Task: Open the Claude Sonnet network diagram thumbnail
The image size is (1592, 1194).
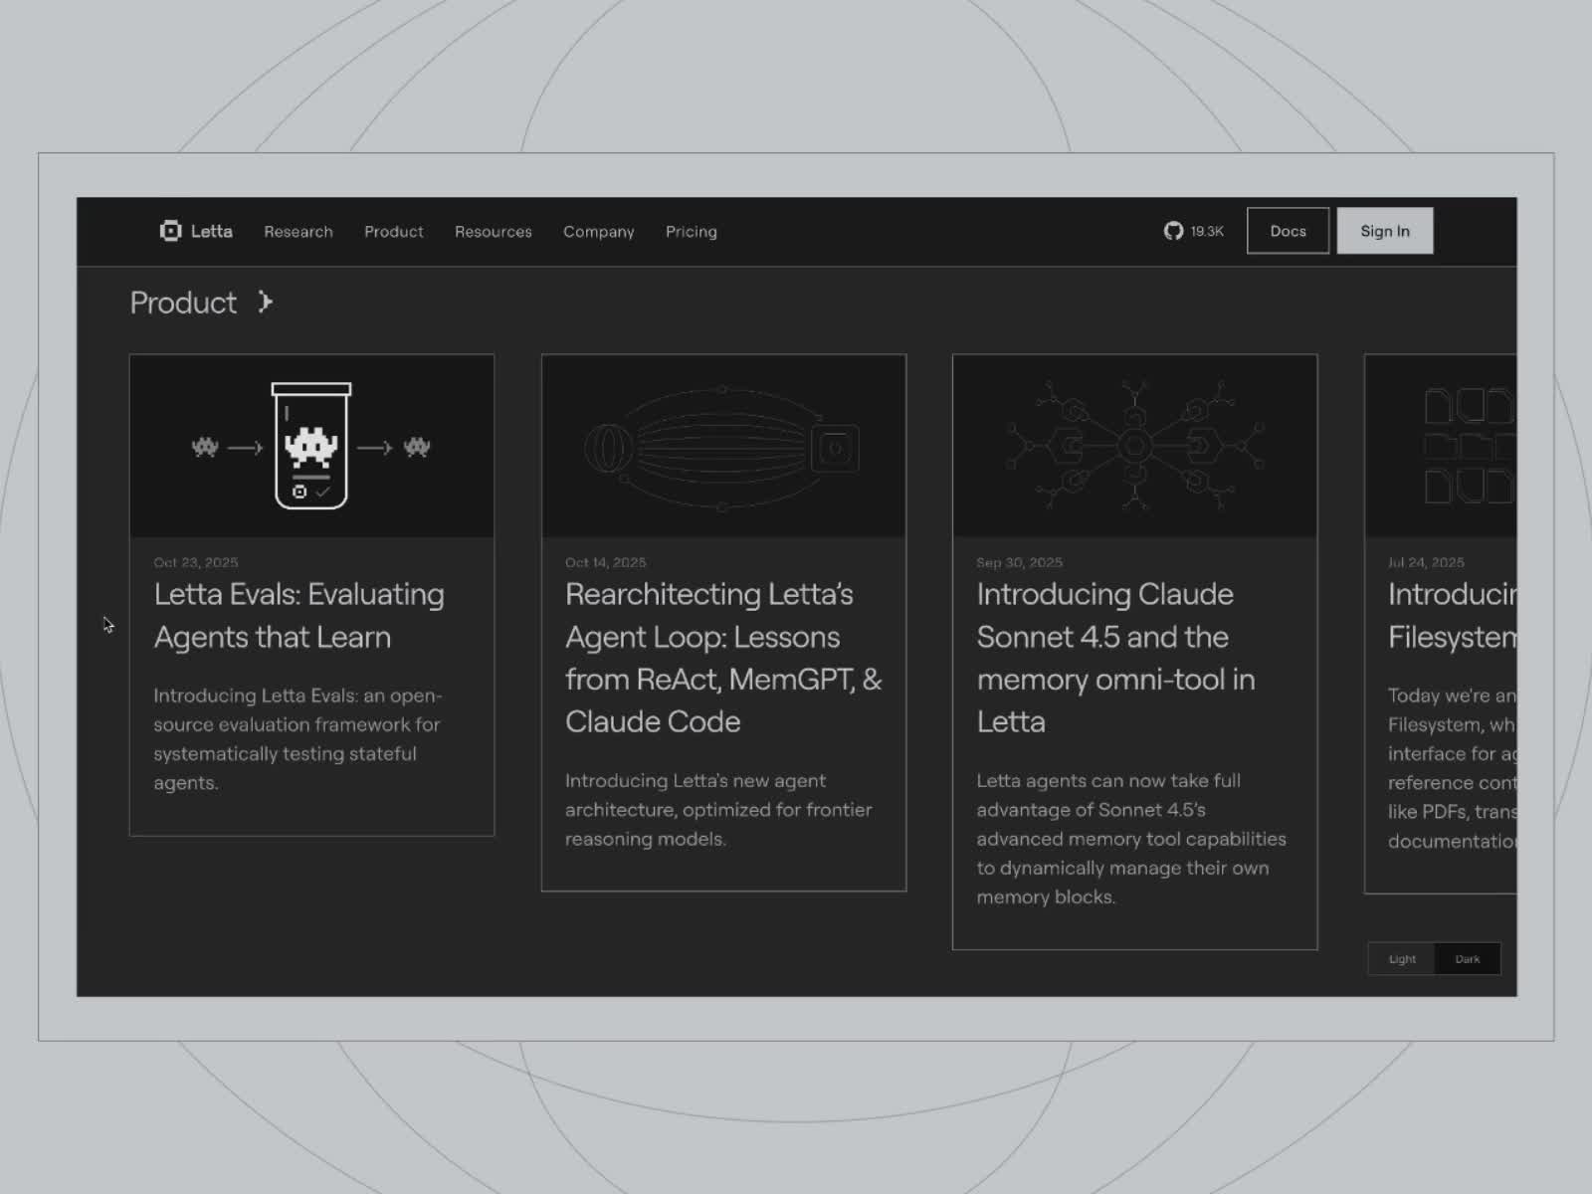Action: click(1134, 446)
